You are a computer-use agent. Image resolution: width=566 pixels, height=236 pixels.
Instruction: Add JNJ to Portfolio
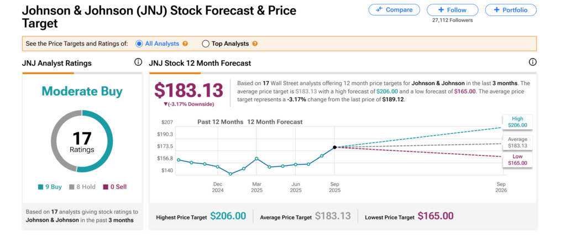point(511,9)
